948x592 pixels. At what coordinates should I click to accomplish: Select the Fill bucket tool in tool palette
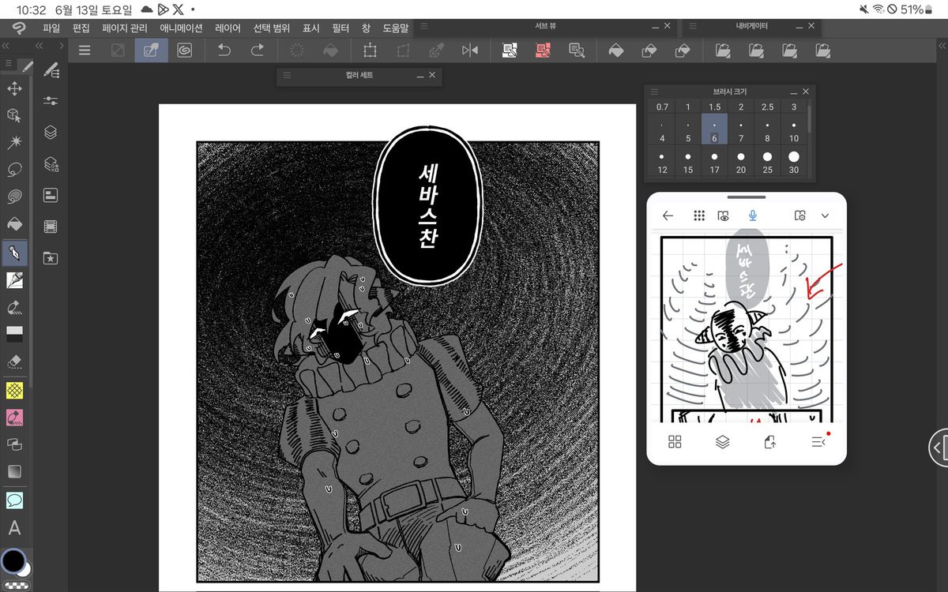click(14, 224)
